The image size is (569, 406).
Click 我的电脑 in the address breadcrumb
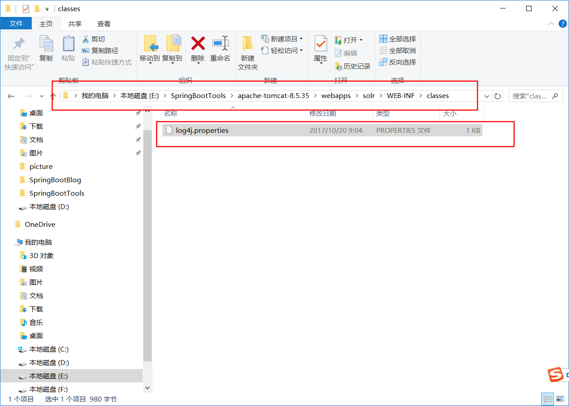tap(95, 96)
